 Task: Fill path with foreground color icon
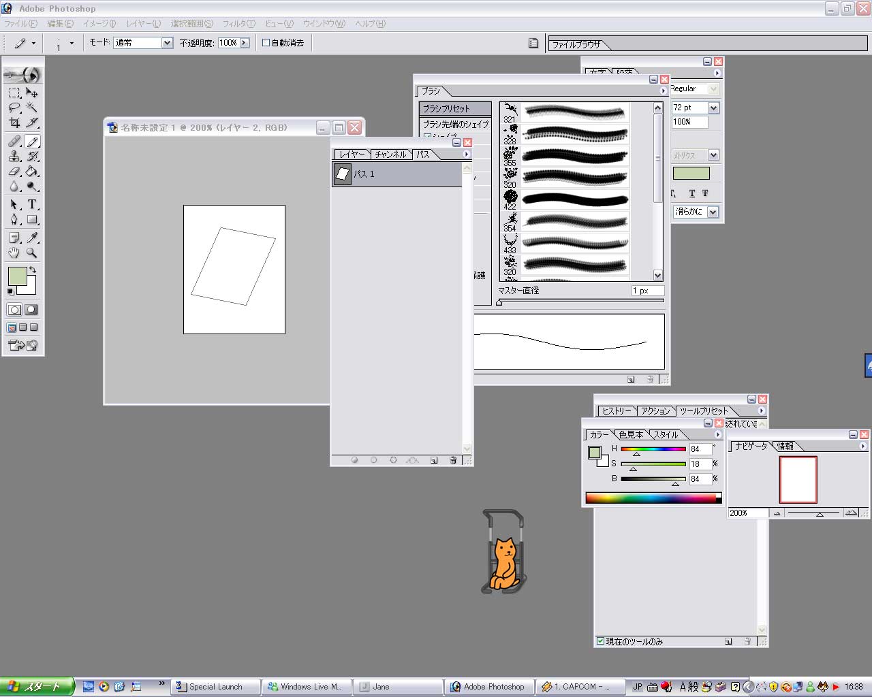[354, 460]
